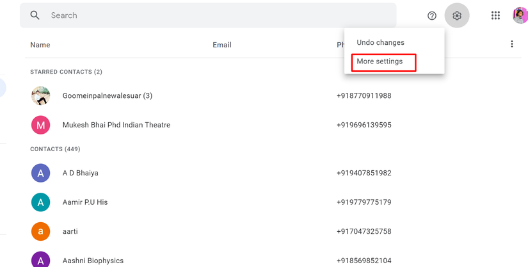This screenshot has width=528, height=267.
Task: Open Aashni Biophysics contact
Action: coord(93,261)
